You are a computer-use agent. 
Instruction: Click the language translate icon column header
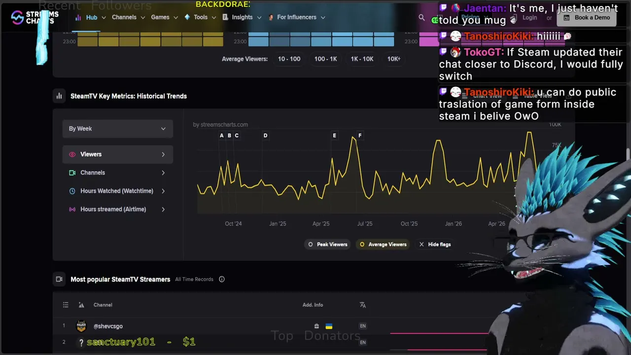tap(363, 305)
